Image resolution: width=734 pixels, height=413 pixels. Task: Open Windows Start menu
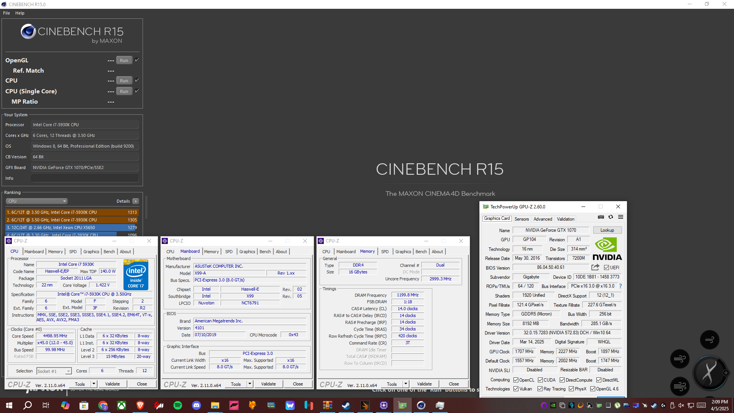click(9, 405)
